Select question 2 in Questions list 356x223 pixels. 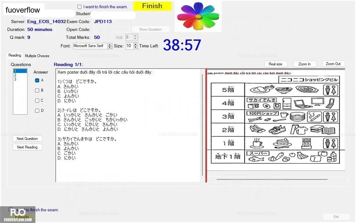click(20, 75)
